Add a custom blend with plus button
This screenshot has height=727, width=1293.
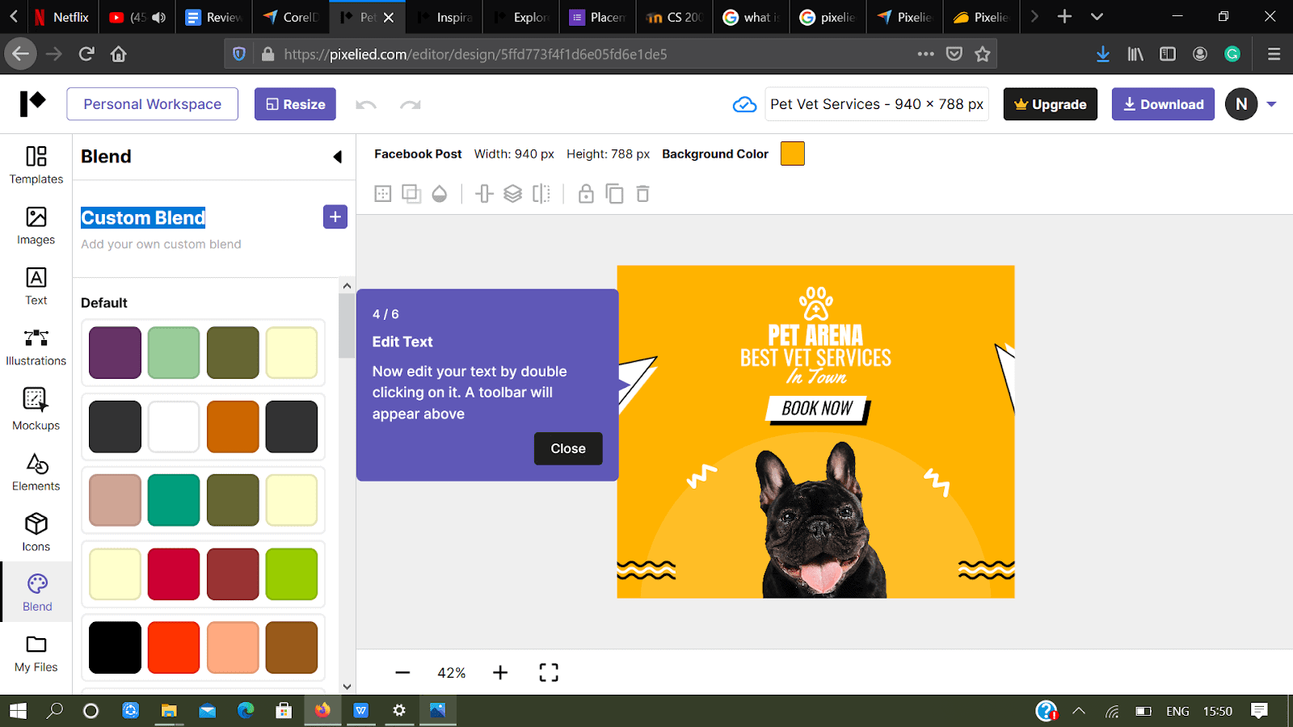(335, 216)
